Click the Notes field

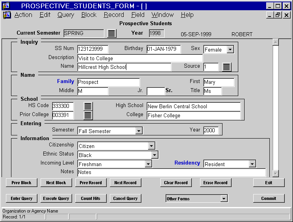(x=172, y=172)
